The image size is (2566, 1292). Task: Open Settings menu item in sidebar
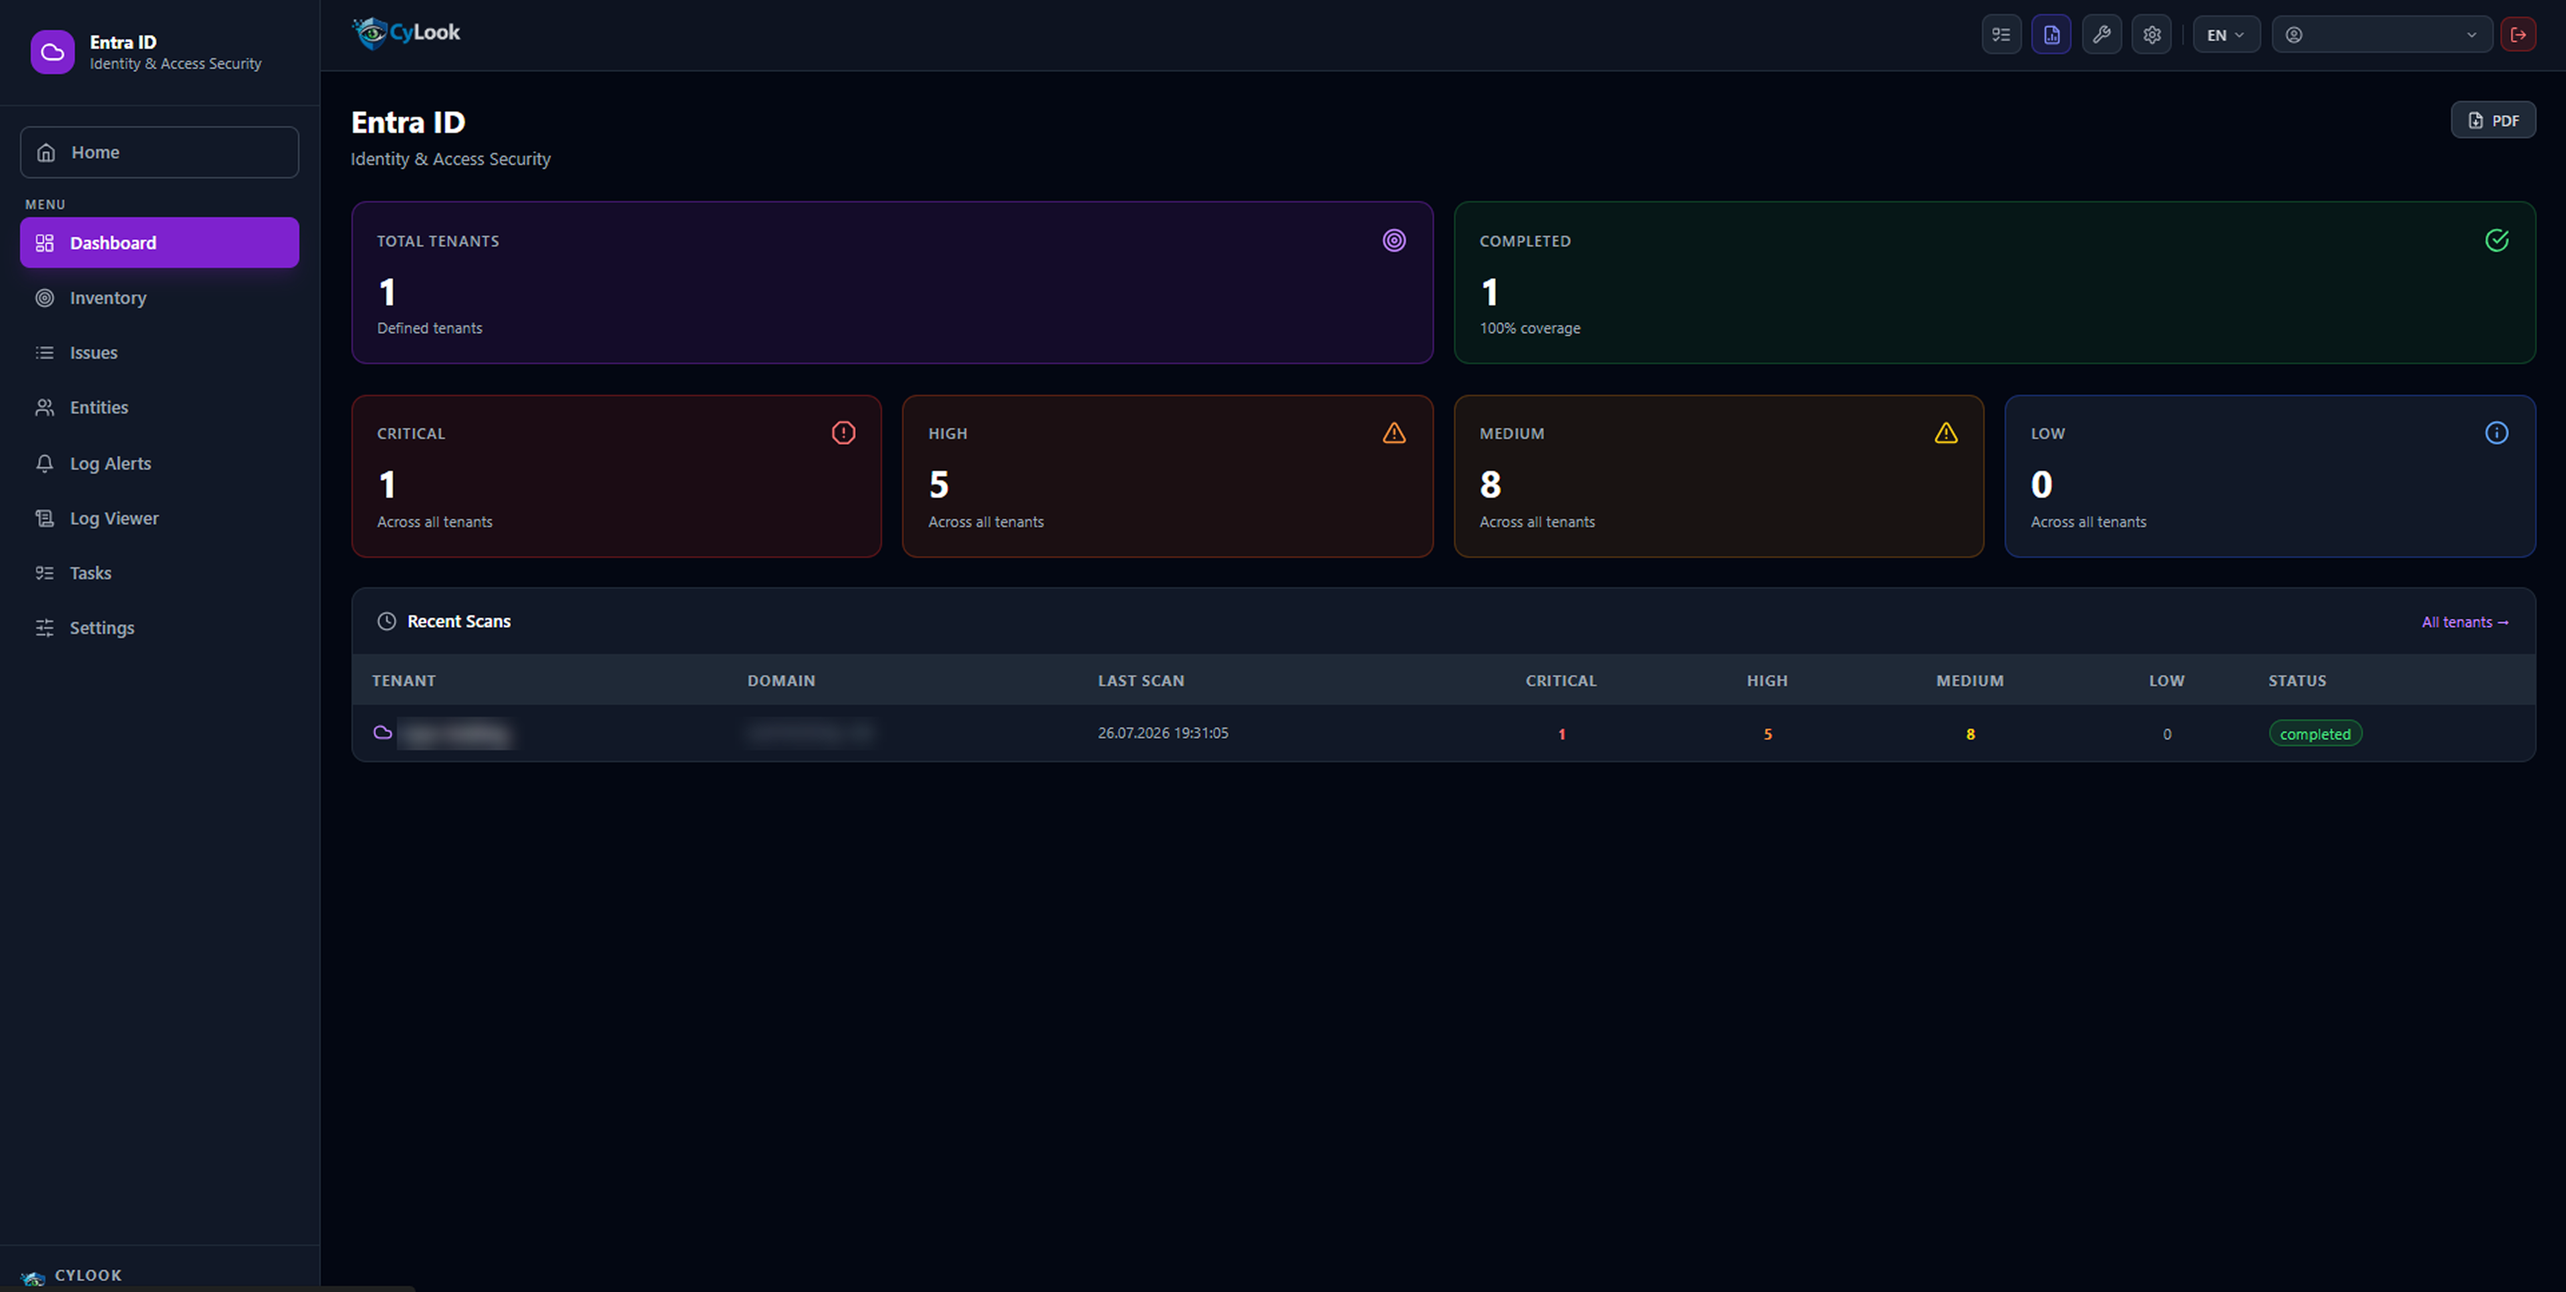coord(160,627)
